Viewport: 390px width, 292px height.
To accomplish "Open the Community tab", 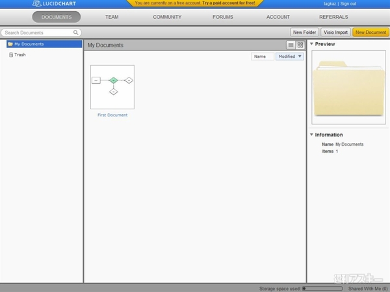I will click(167, 17).
